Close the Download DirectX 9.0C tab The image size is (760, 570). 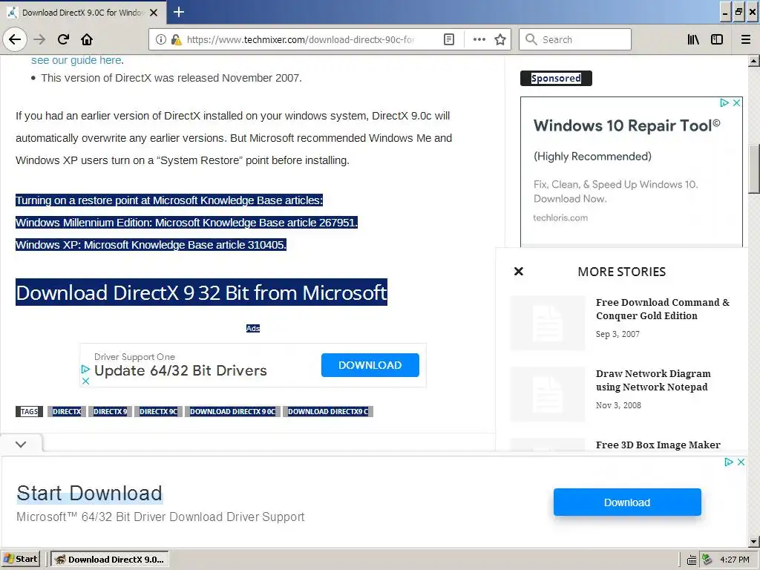coord(154,13)
